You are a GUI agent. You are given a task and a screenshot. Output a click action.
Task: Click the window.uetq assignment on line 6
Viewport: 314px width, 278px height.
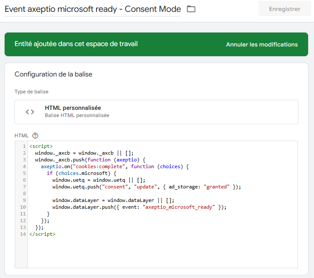click(x=99, y=180)
